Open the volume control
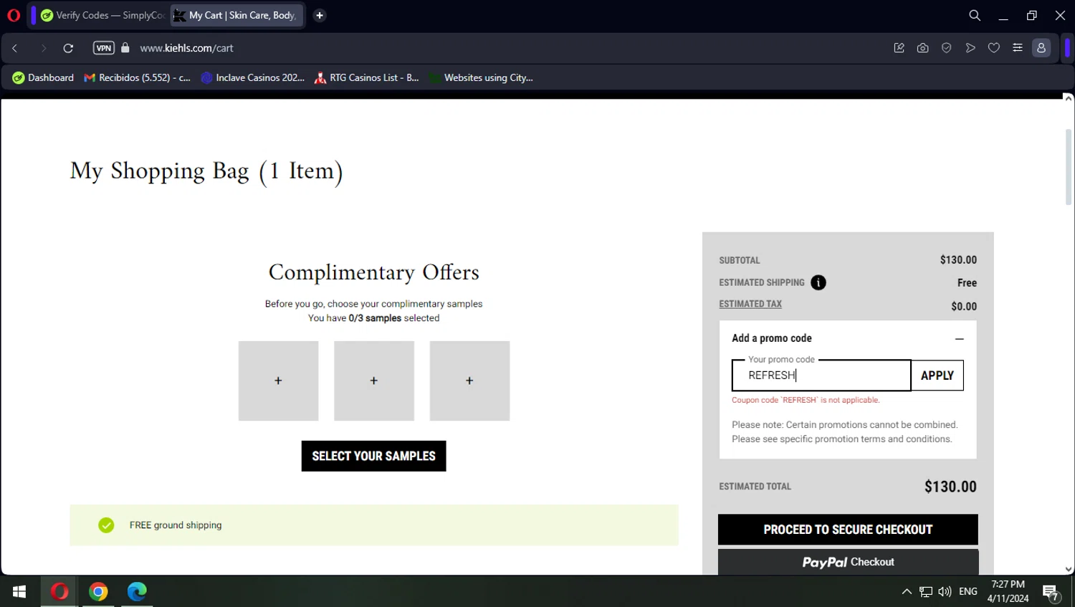1075x607 pixels. click(x=945, y=591)
